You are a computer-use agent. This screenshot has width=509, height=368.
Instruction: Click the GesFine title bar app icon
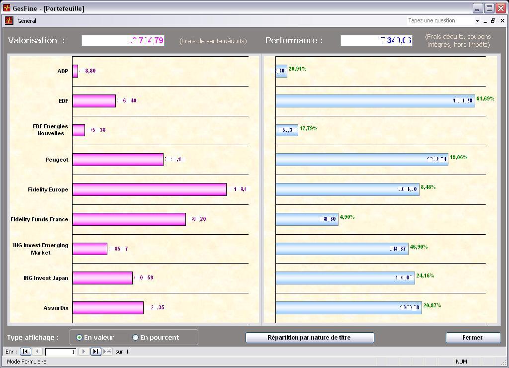tap(6, 8)
